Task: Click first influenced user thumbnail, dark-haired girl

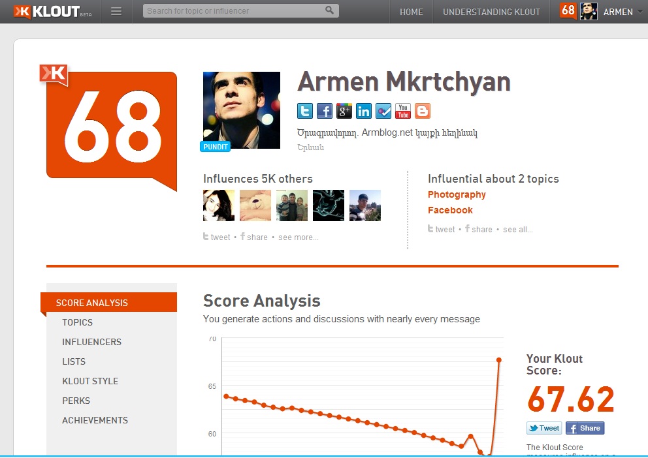Action: pyautogui.click(x=219, y=206)
